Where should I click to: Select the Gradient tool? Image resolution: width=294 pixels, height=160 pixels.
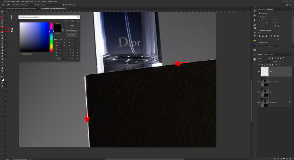tap(2, 47)
